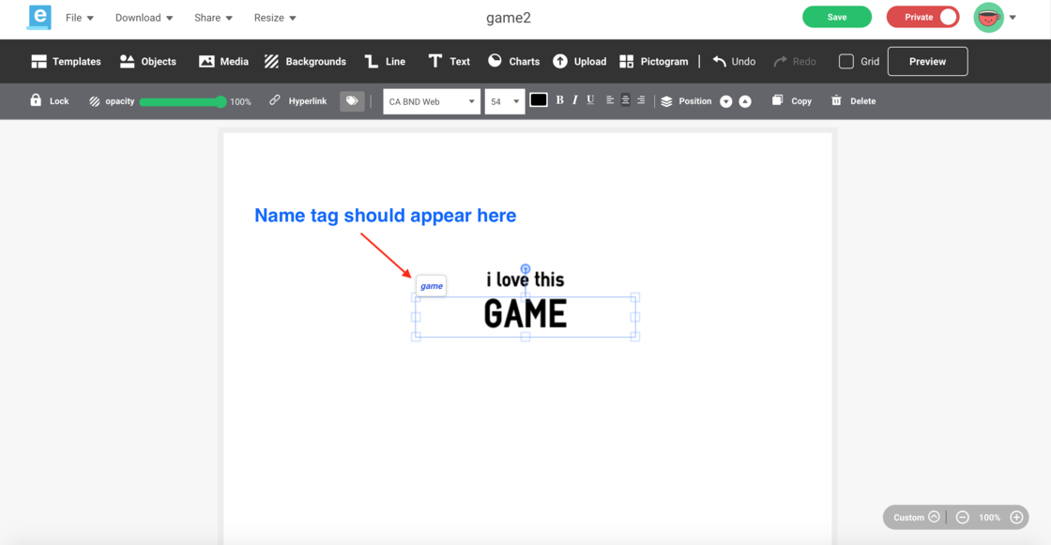The width and height of the screenshot is (1051, 545).
Task: Open the black text color swatch
Action: coord(539,100)
